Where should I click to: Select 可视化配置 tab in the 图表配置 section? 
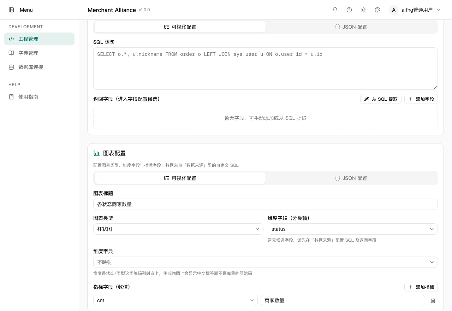pyautogui.click(x=180, y=178)
